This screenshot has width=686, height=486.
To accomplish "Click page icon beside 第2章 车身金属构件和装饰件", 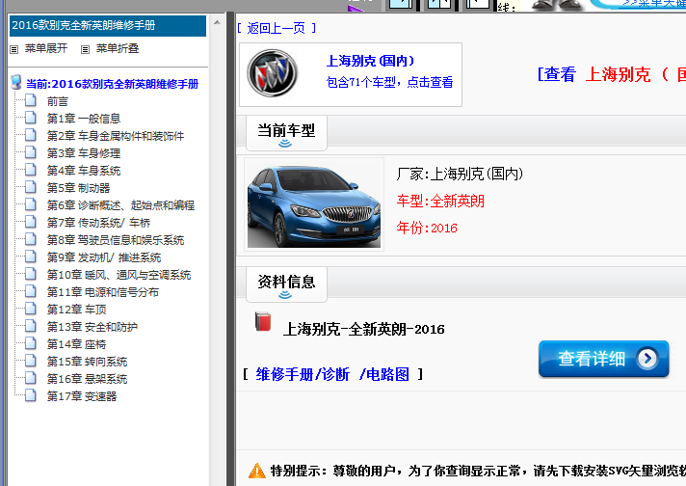I will pyautogui.click(x=31, y=136).
